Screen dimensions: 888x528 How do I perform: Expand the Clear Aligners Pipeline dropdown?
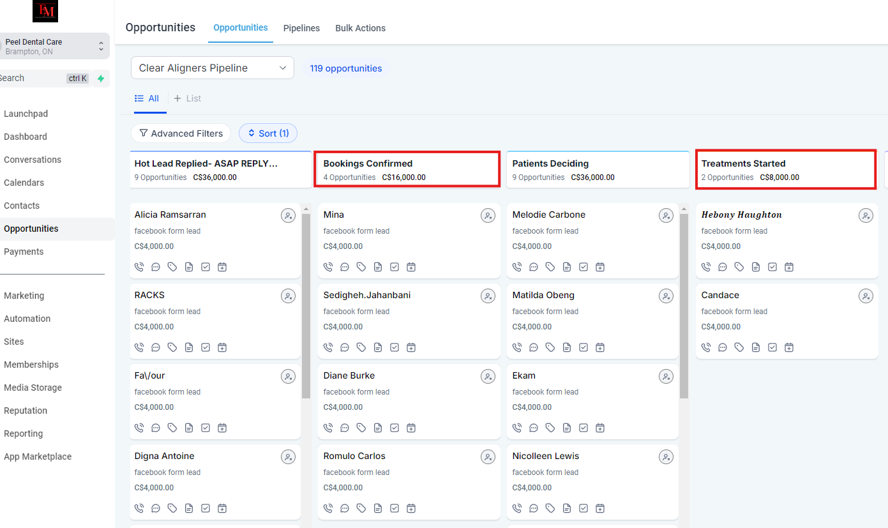point(212,68)
